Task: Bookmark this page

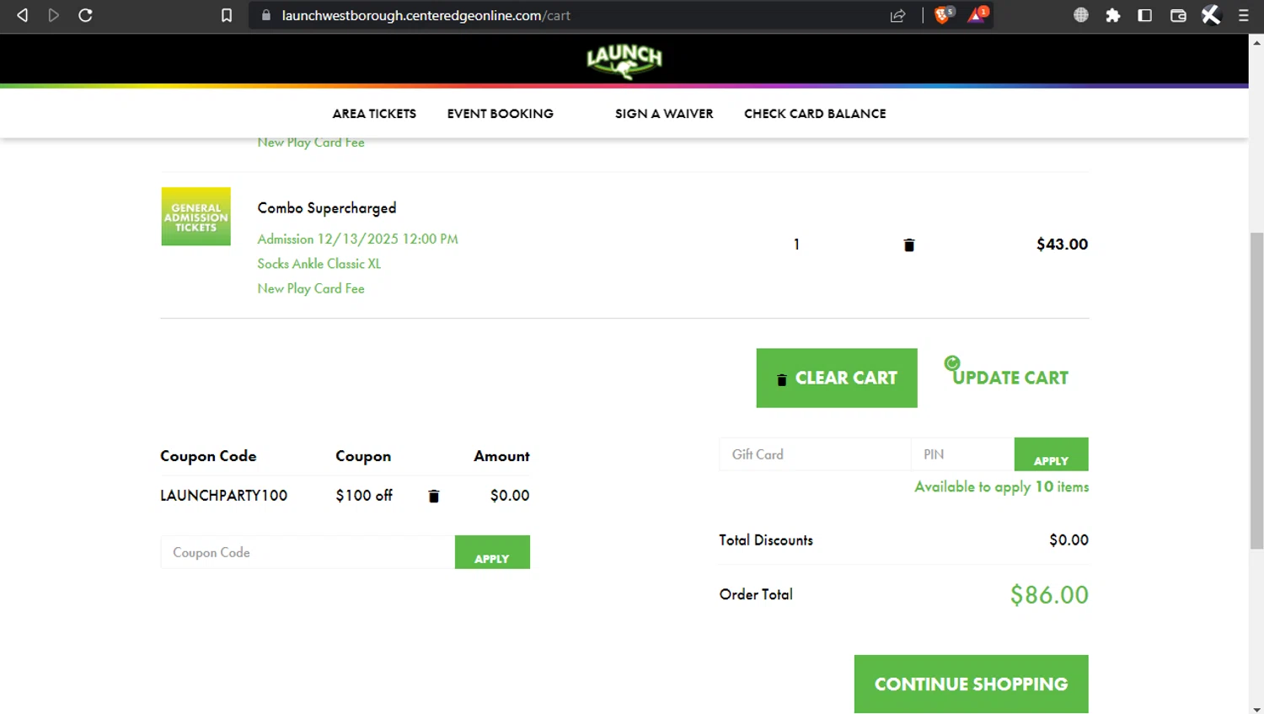Action: 227,15
